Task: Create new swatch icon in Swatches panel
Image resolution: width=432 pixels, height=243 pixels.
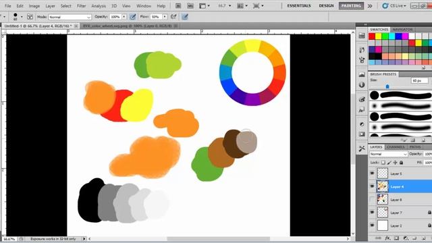Action: [x=423, y=67]
